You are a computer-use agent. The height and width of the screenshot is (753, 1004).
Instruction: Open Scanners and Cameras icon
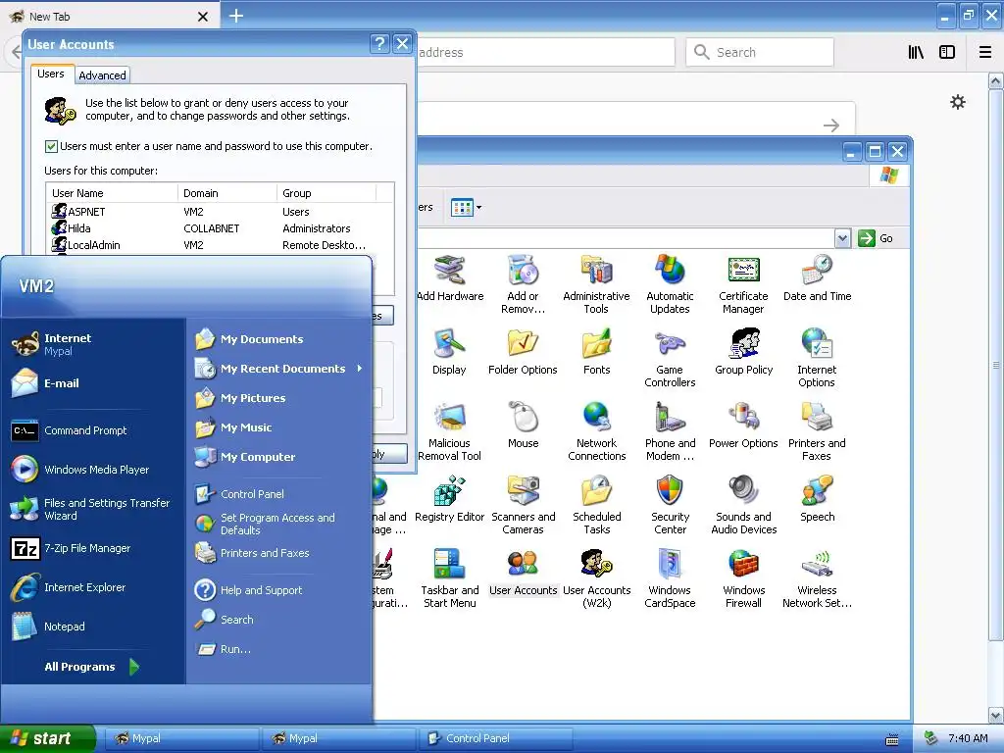click(x=524, y=505)
